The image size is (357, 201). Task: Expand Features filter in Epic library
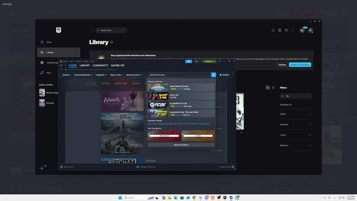tap(296, 125)
